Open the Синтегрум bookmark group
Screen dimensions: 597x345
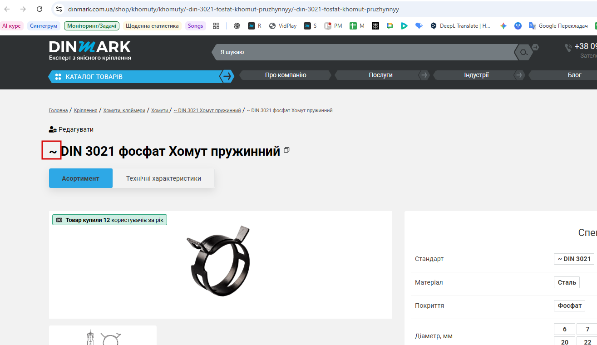pyautogui.click(x=44, y=26)
